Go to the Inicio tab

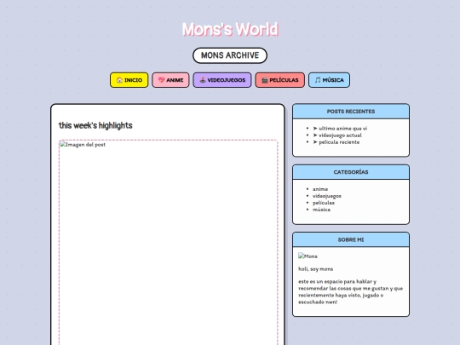[x=129, y=80]
